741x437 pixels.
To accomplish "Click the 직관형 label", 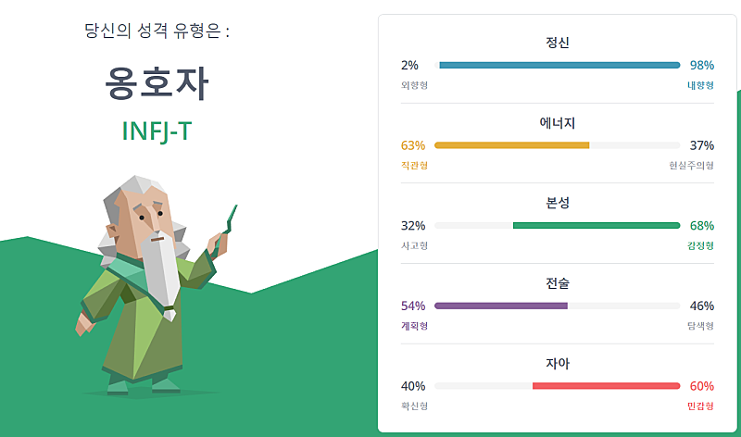I will (414, 166).
